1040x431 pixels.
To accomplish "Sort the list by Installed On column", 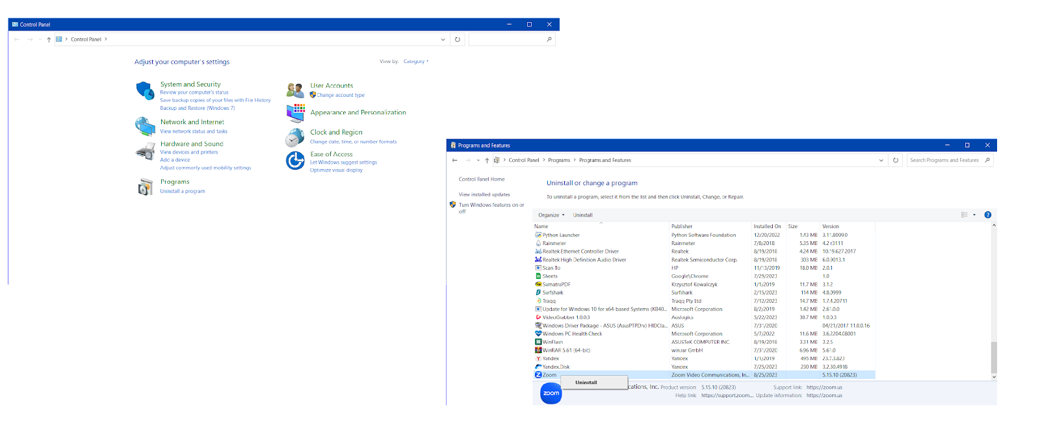I will (x=767, y=226).
